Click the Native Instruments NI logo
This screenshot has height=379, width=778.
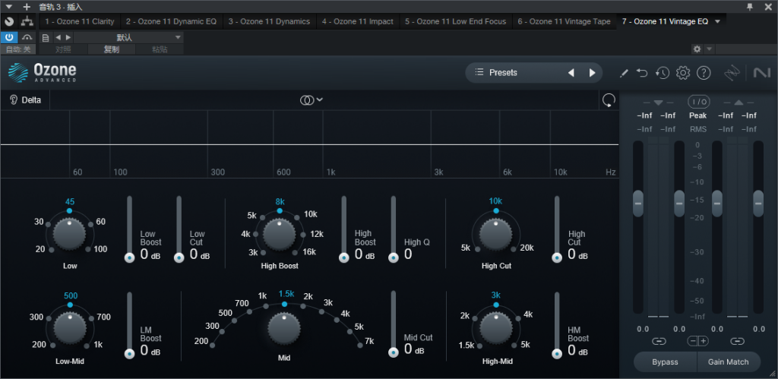[761, 73]
